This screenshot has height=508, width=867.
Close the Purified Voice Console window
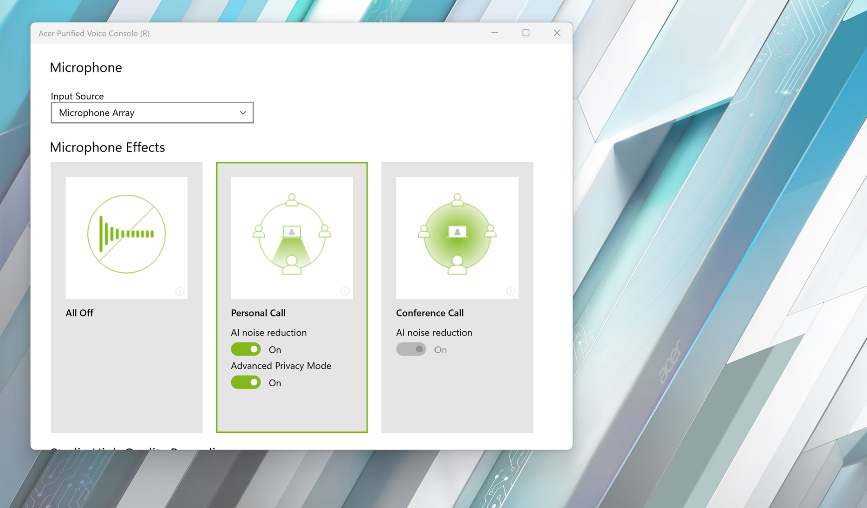coord(557,33)
